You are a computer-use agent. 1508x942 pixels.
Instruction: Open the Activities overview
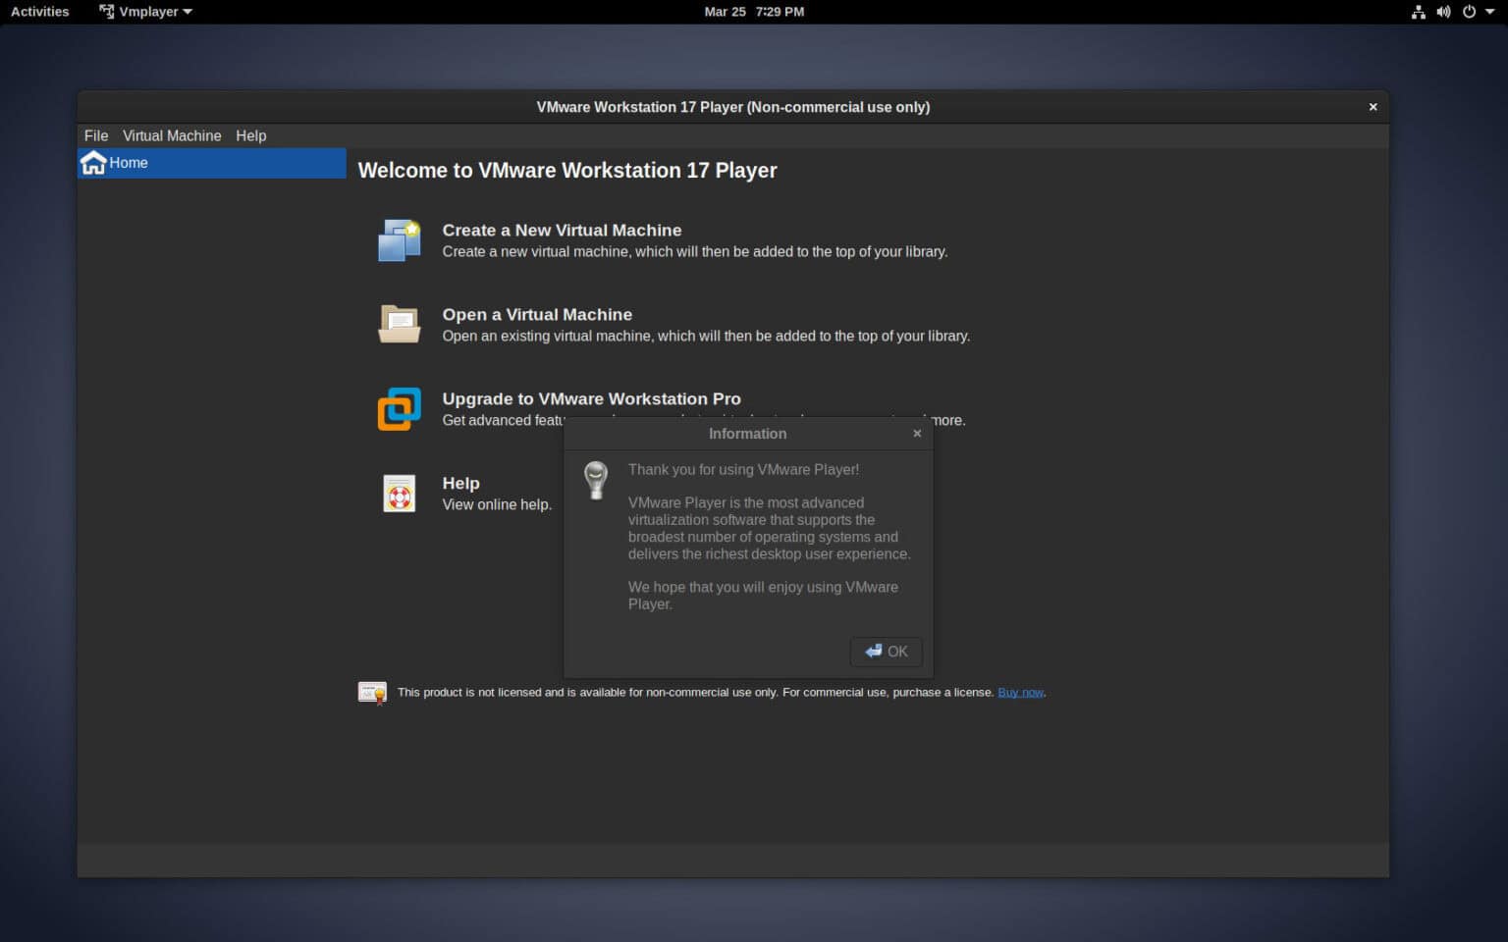39,11
